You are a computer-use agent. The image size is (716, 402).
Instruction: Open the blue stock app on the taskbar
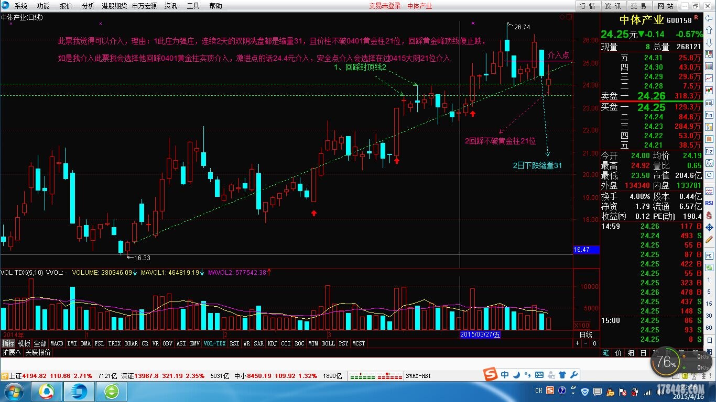coord(79,392)
